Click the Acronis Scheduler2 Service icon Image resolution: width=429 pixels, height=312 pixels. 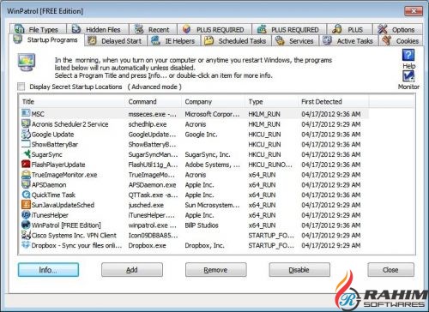click(26, 123)
